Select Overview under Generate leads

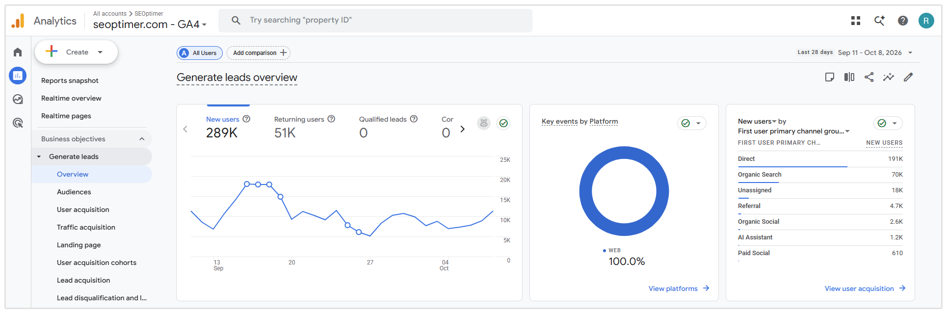(92, 174)
